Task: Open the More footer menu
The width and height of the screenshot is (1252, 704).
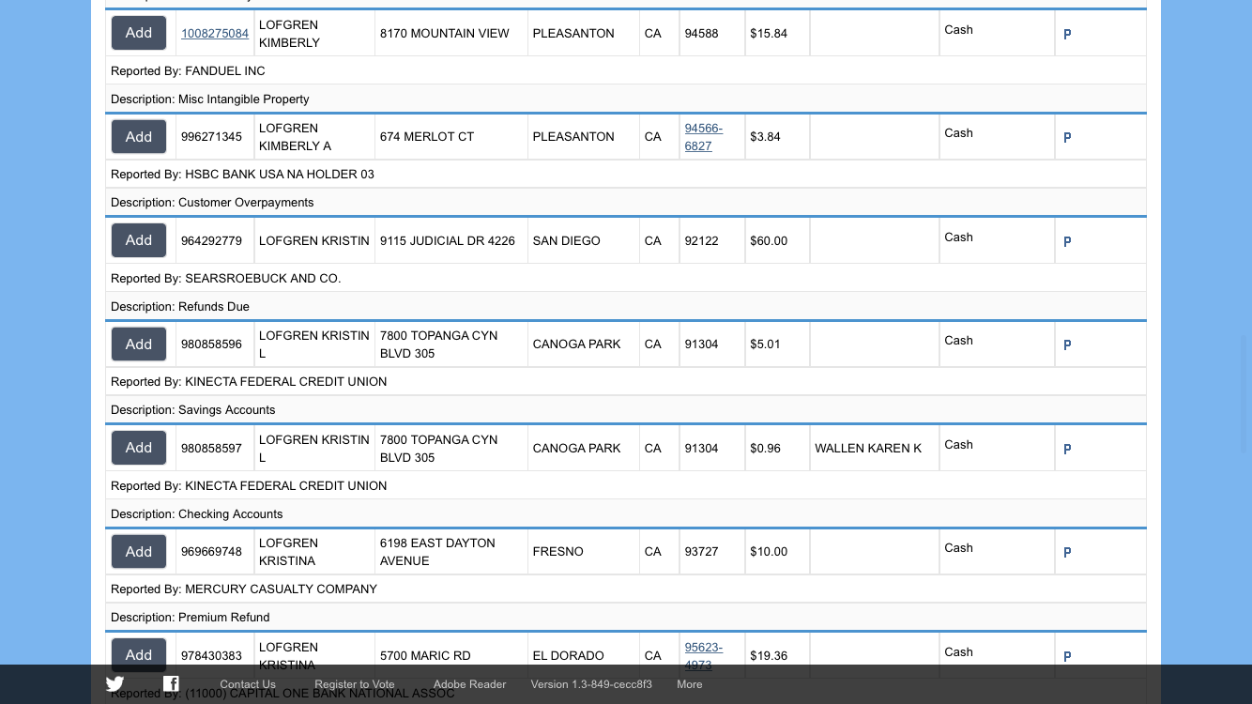Action: (x=690, y=684)
